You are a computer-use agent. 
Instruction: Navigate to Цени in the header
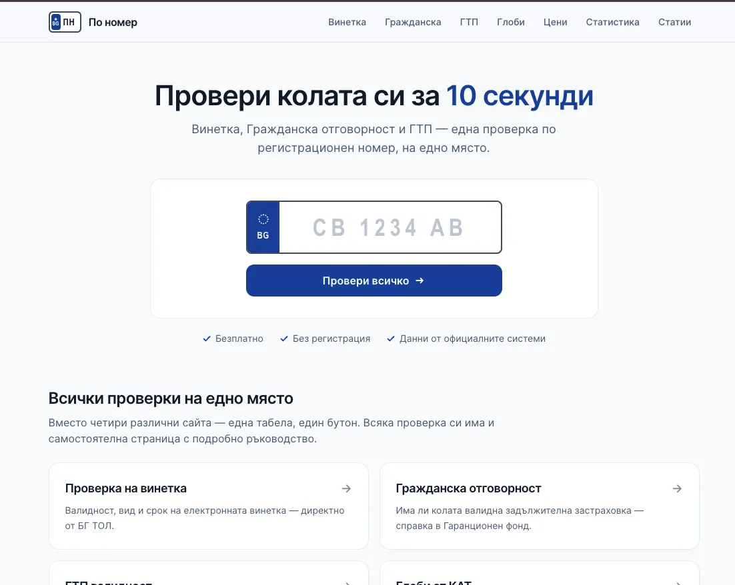[x=555, y=22]
